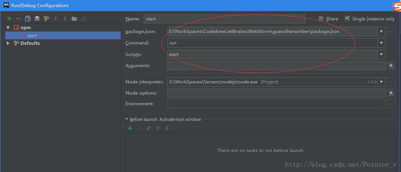Save configuration using the floppy disk icon
This screenshot has height=172, width=401.
(37, 19)
